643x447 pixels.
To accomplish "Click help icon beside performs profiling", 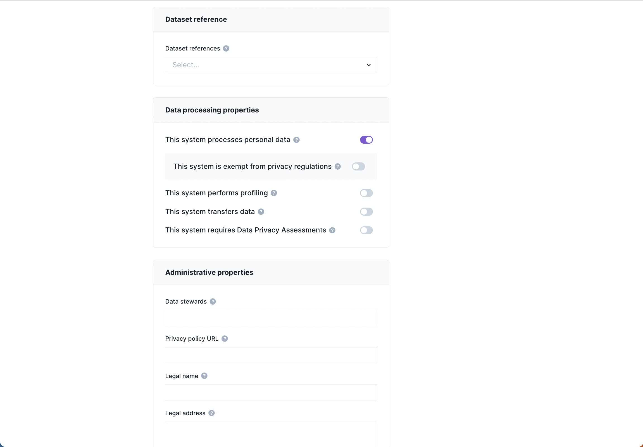I will coord(274,193).
